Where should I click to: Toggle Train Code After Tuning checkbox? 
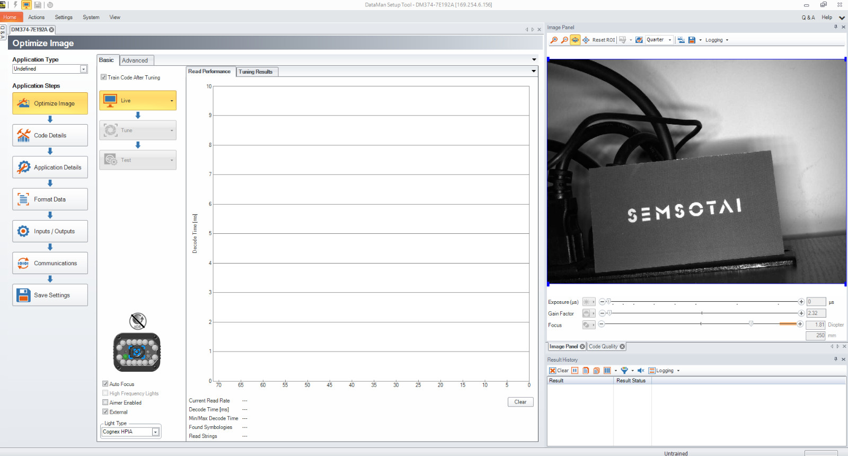104,77
